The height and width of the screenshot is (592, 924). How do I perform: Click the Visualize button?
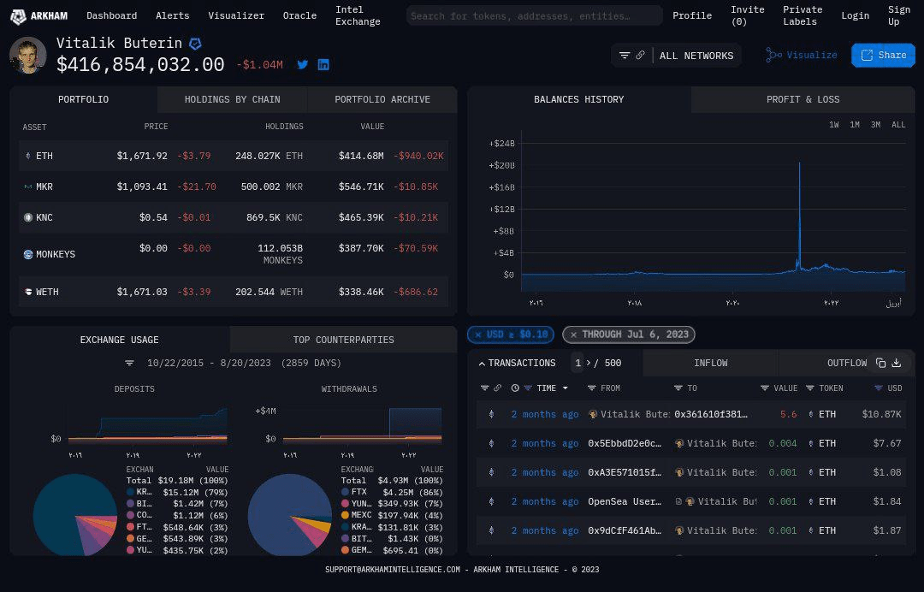click(x=802, y=56)
